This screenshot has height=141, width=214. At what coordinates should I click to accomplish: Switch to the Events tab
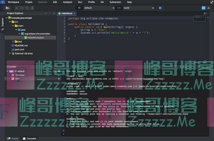(13, 138)
